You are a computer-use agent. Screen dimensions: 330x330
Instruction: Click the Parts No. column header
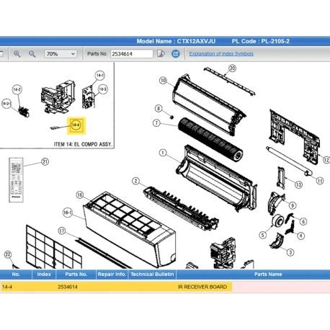point(76,275)
